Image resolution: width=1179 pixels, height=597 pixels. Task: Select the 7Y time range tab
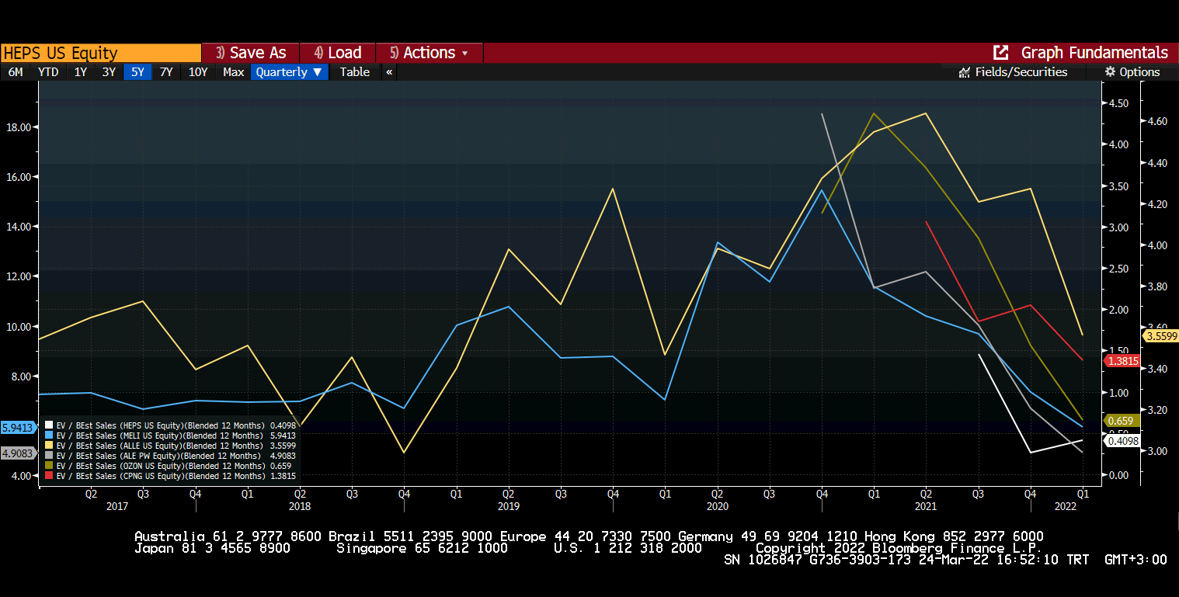tap(166, 72)
